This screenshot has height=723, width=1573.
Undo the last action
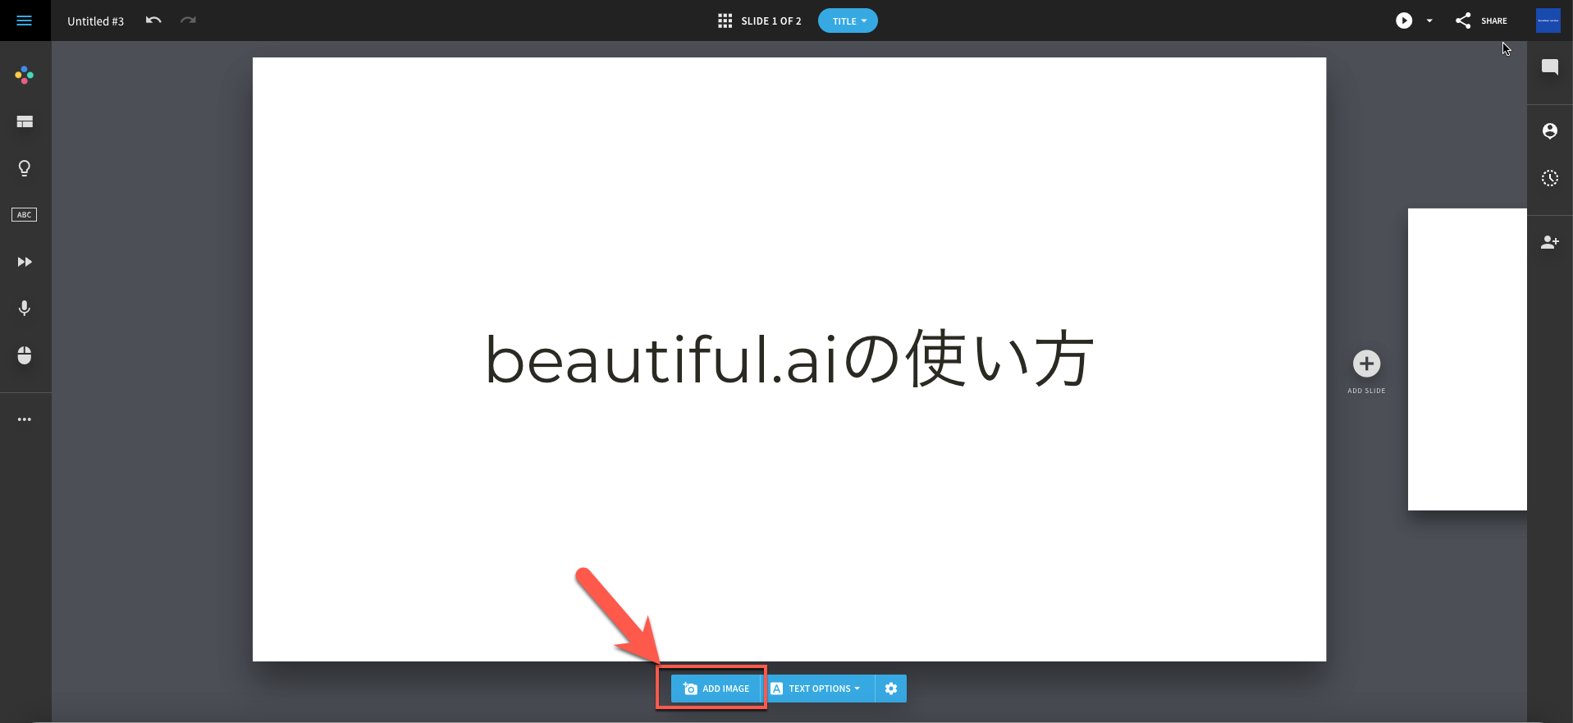click(153, 21)
